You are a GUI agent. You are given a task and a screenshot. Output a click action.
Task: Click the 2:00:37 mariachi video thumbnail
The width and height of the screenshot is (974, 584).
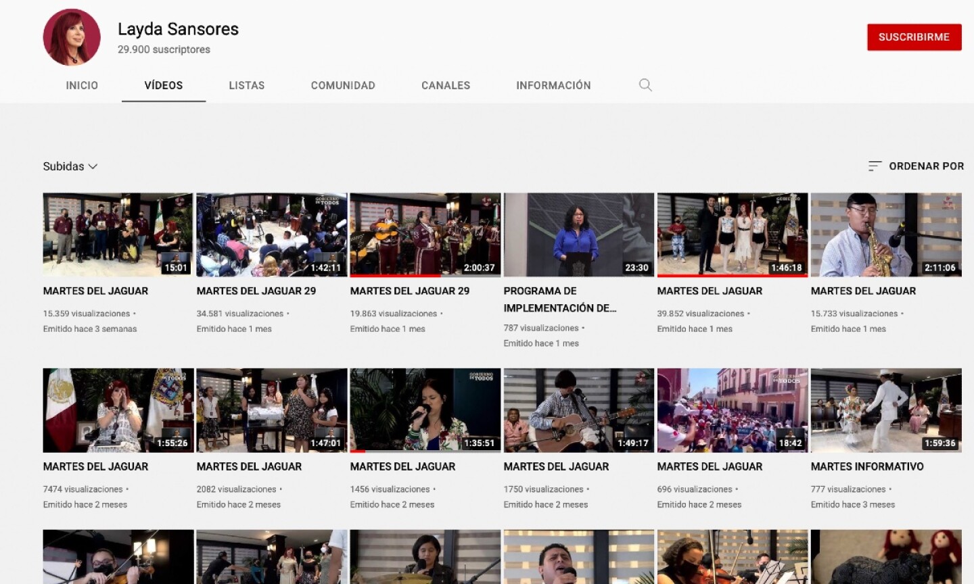pyautogui.click(x=425, y=235)
